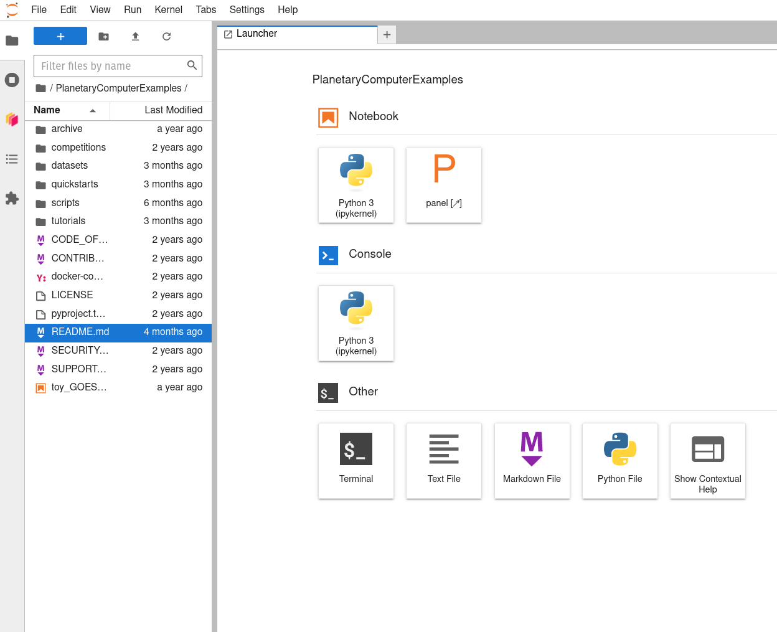
Task: Create a new Text File
Action: point(444,461)
